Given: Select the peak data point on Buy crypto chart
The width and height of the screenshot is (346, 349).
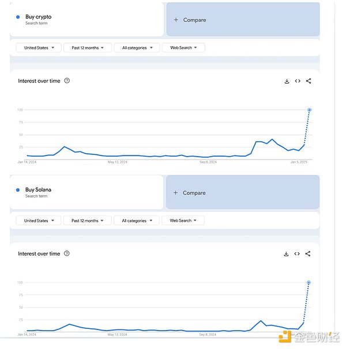Looking at the screenshot, I should 309,110.
